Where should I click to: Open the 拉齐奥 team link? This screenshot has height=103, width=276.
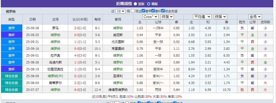tap(55, 55)
